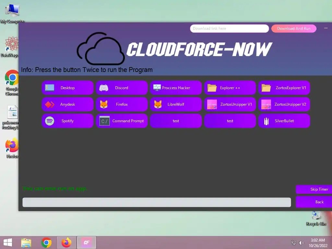Click the CF CloudForce taskbar icon
Viewport: 332px width, 249px height.
86,243
